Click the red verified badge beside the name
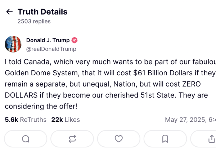This screenshot has width=216, height=164. coord(75,40)
